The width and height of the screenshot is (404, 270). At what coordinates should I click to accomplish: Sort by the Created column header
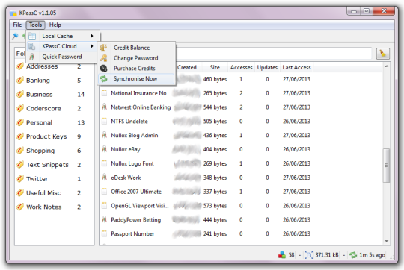(x=189, y=68)
